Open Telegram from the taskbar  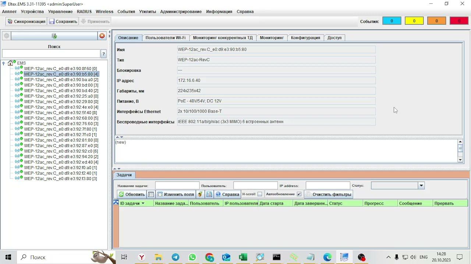[x=176, y=257]
